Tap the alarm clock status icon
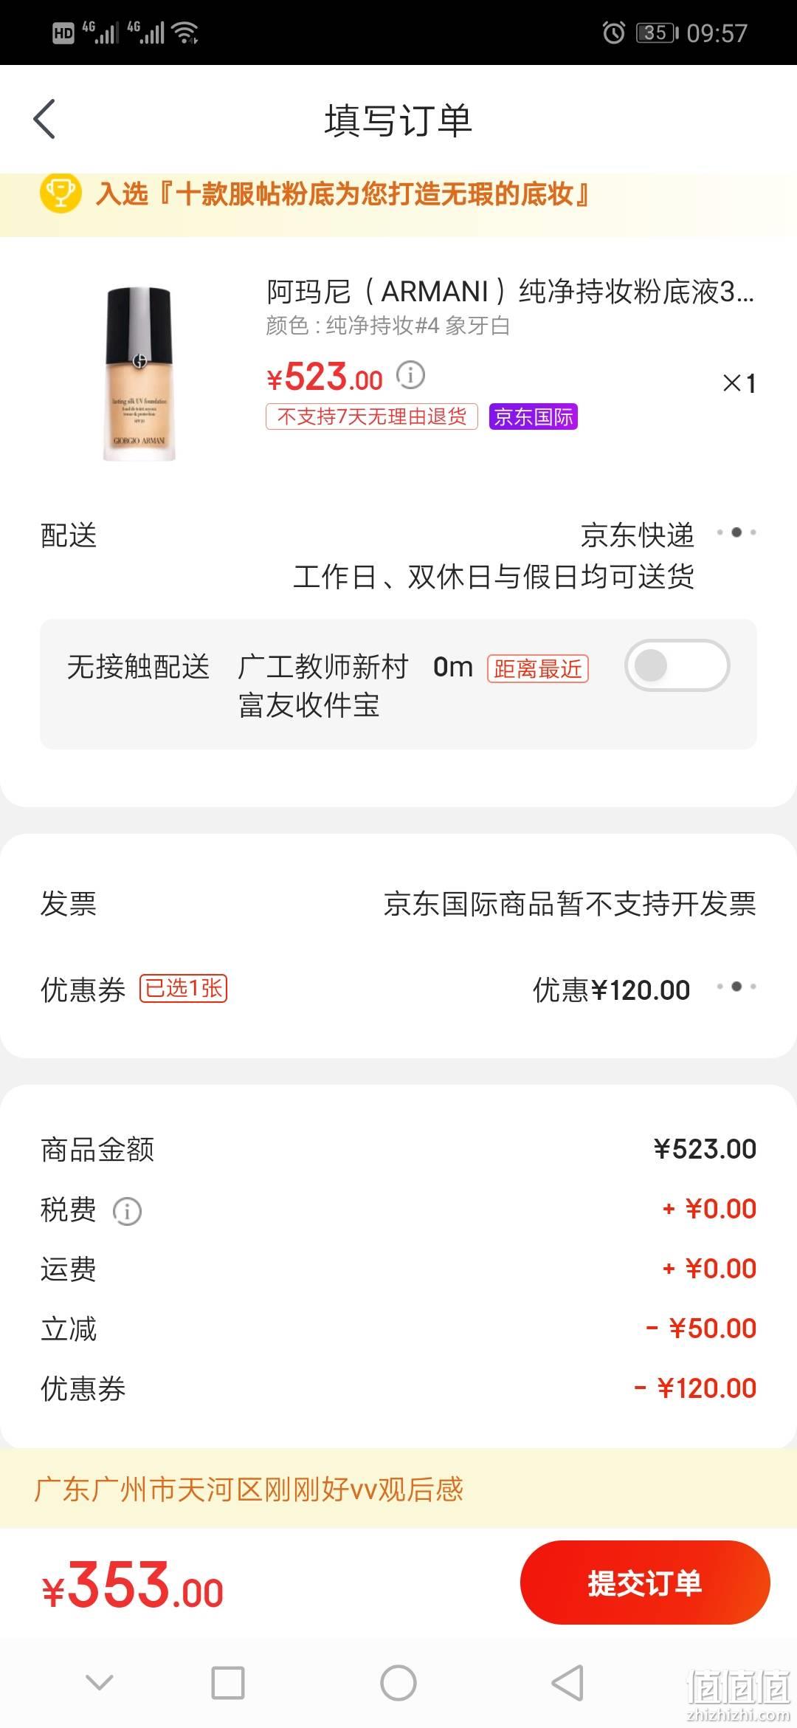 613,32
